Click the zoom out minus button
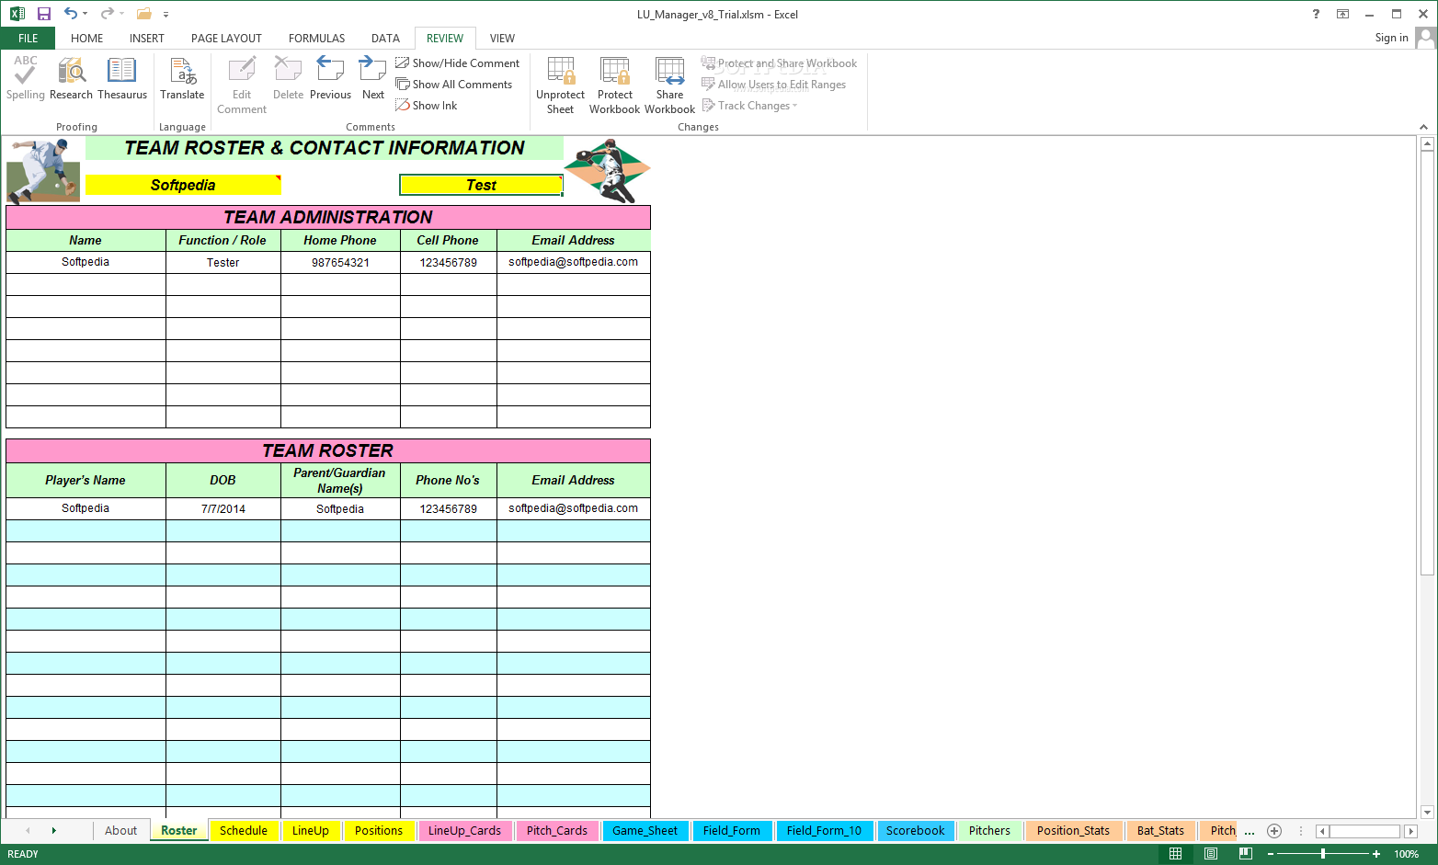Screen dimensions: 1438x865 pyautogui.click(x=1271, y=854)
